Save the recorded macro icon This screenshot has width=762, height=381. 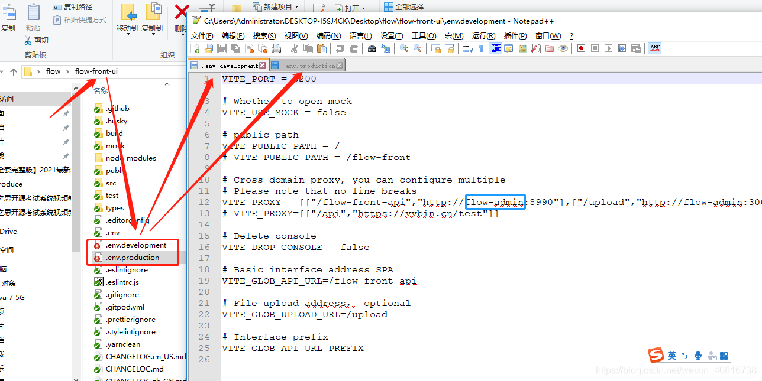click(x=635, y=48)
